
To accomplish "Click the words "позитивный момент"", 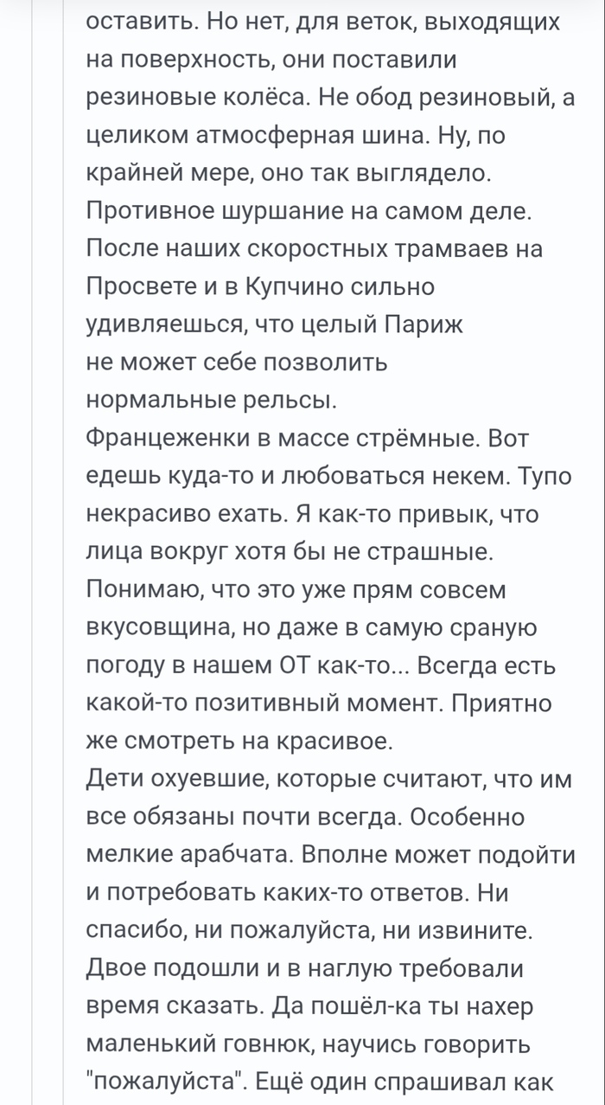I will click(328, 703).
